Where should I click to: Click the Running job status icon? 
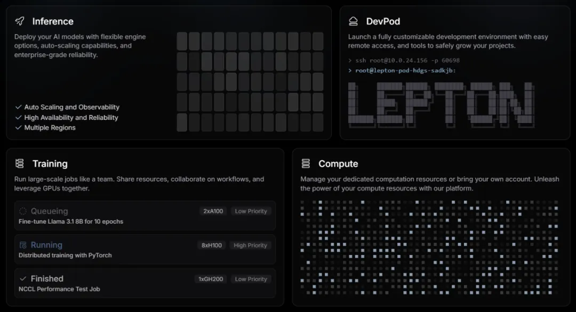23,245
